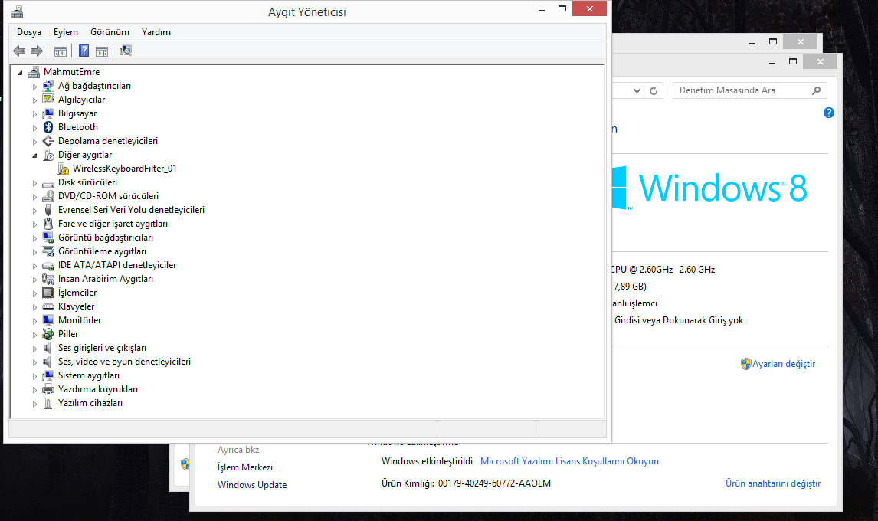Image resolution: width=878 pixels, height=521 pixels.
Task: Click the Evrensel Seri Veri Yolu USB icon
Action: (48, 210)
